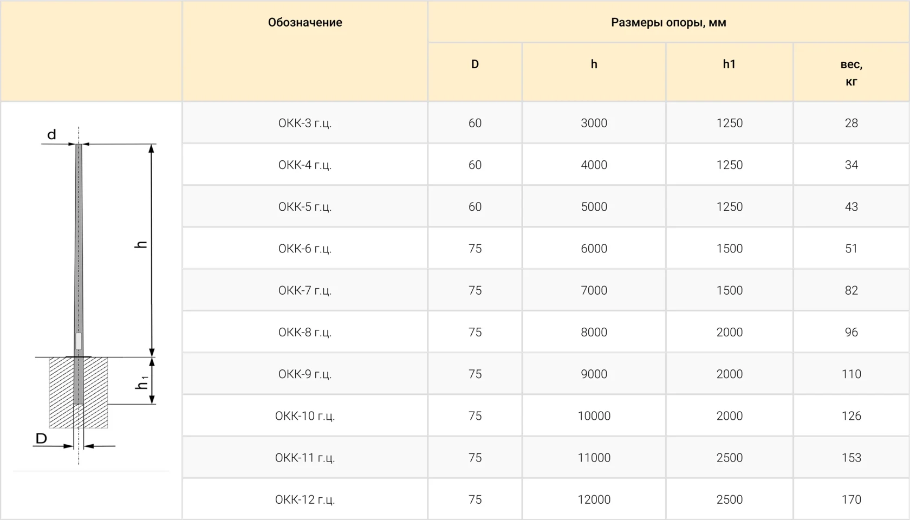Select the ОКК-4 г.ц. designation cell
Image resolution: width=910 pixels, height=520 pixels.
(305, 165)
